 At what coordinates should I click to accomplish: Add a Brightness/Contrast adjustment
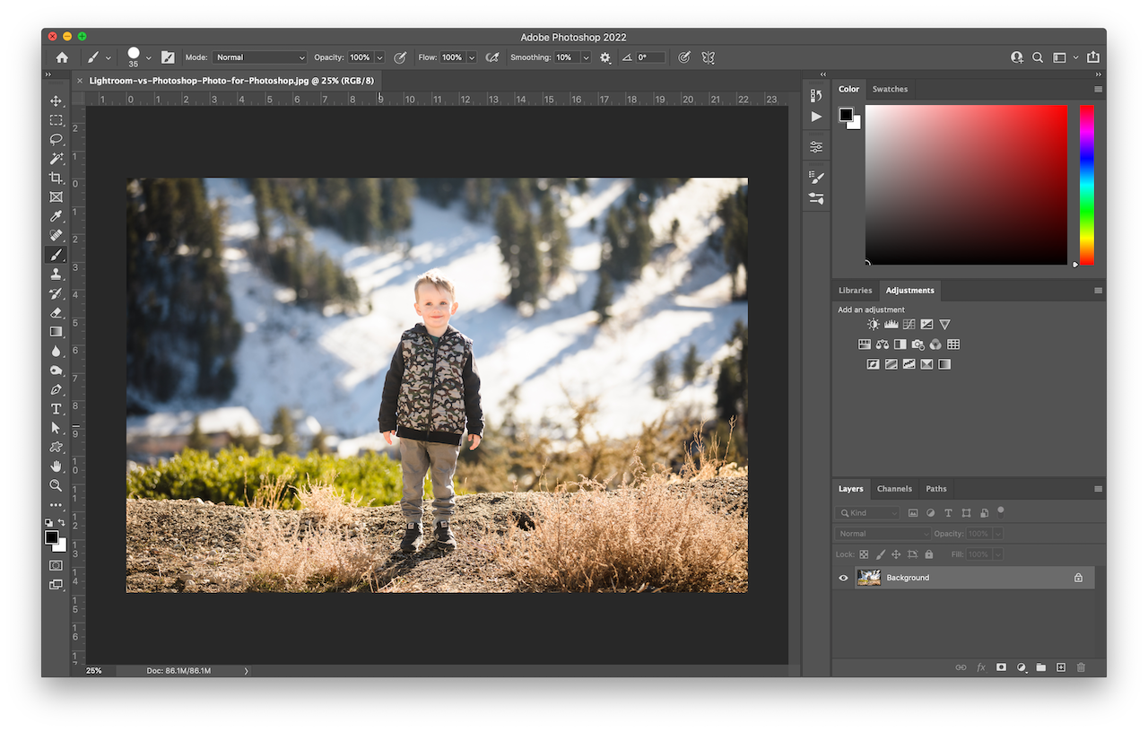[x=874, y=324]
